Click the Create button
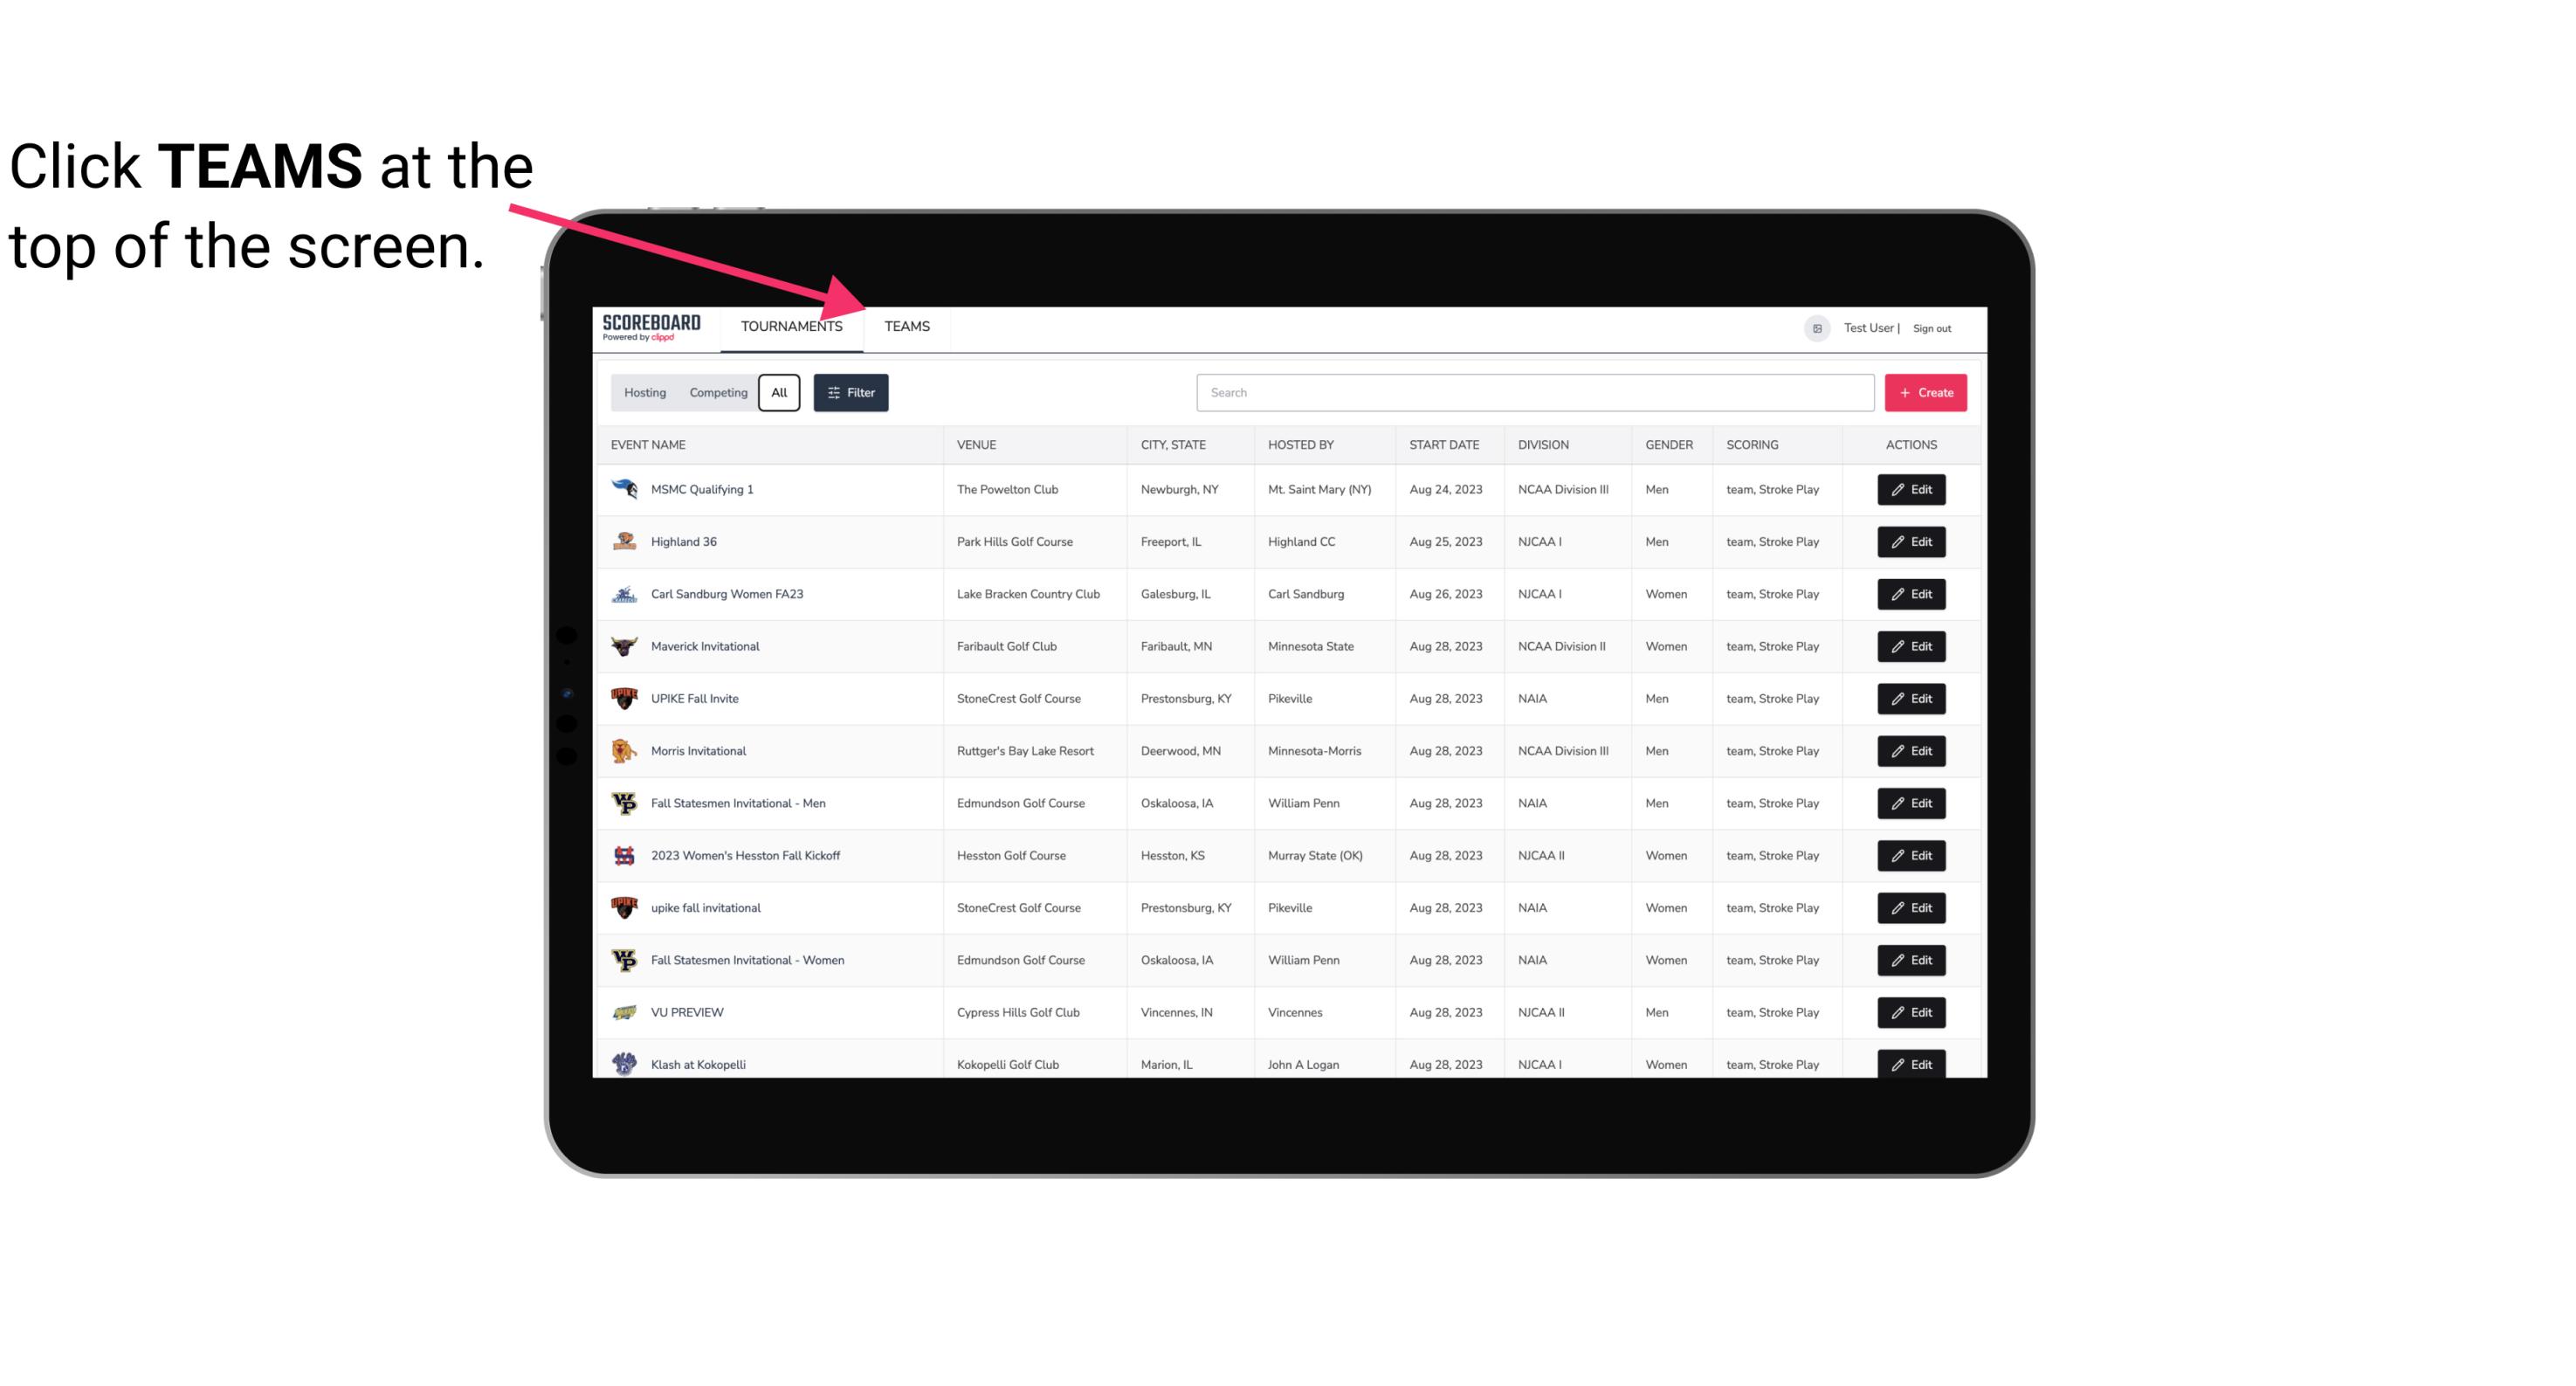The height and width of the screenshot is (1386, 2576). point(1926,391)
